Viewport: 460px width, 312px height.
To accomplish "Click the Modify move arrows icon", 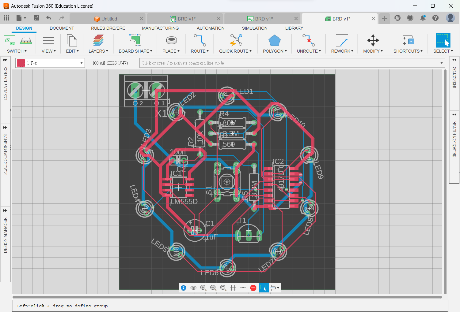I will pyautogui.click(x=373, y=41).
